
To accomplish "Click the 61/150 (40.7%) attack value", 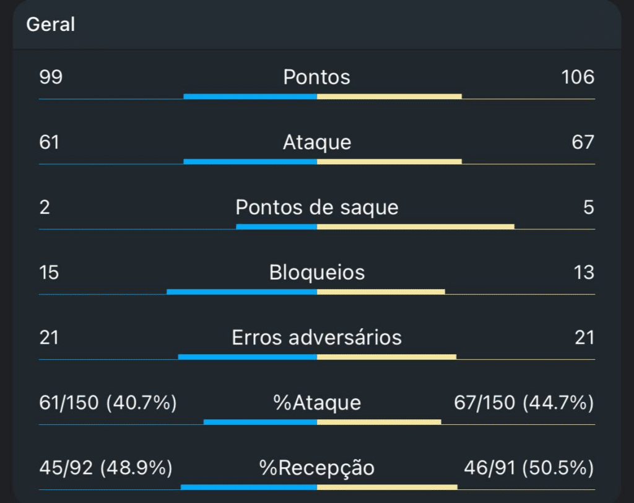I will pos(108,403).
